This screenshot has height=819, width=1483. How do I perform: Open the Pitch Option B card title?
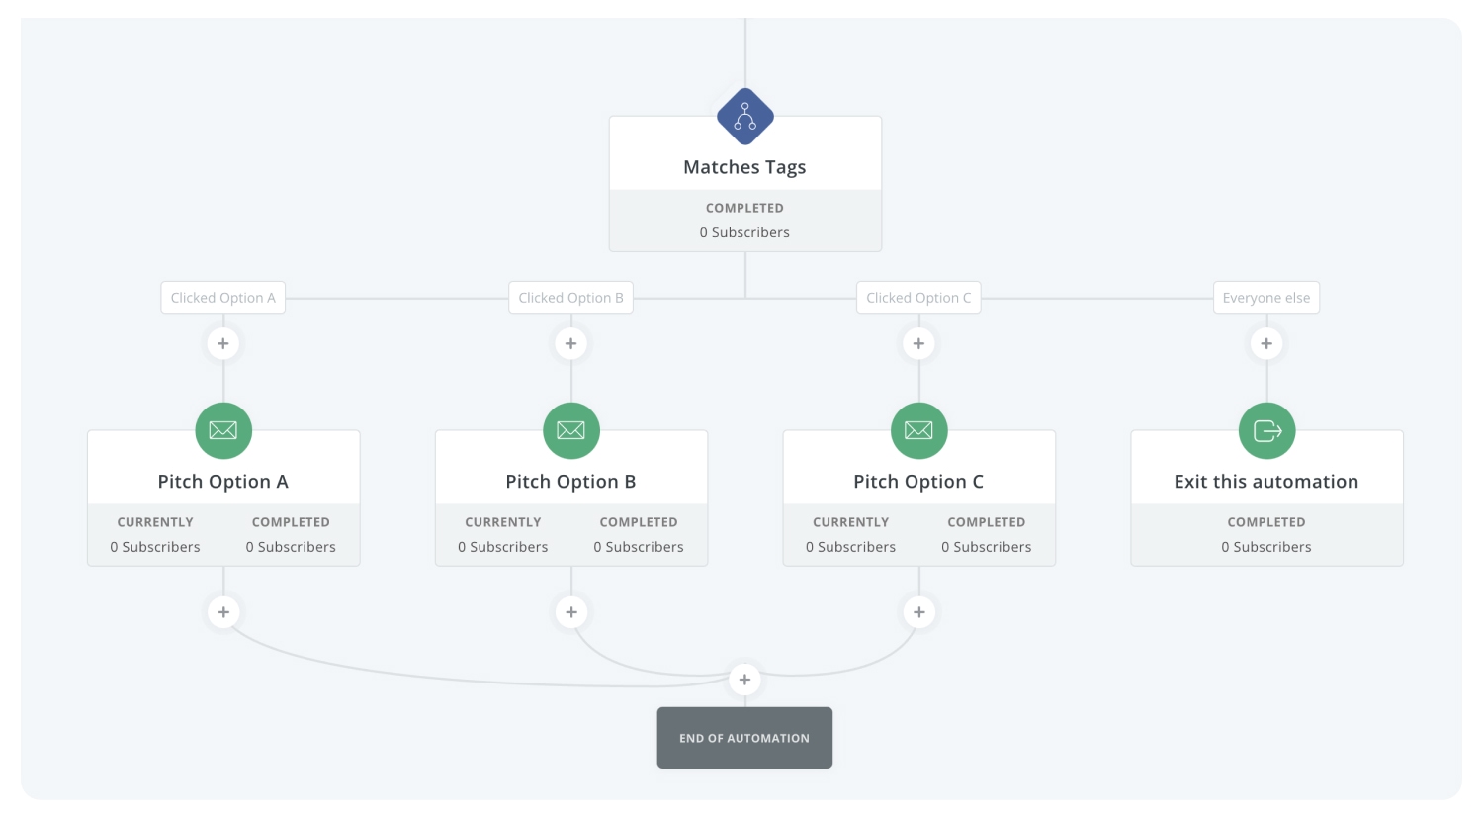570,482
